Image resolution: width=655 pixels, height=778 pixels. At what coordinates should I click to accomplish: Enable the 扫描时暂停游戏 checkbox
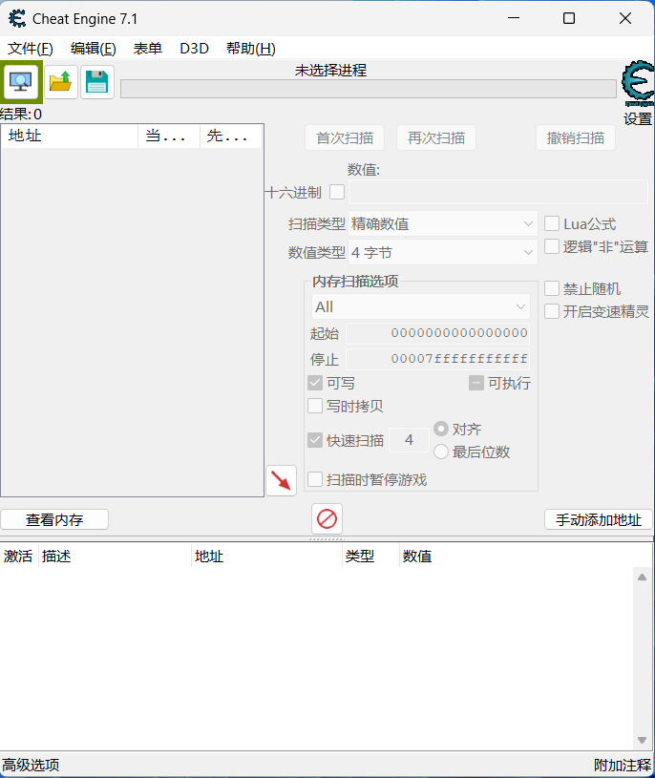point(315,479)
